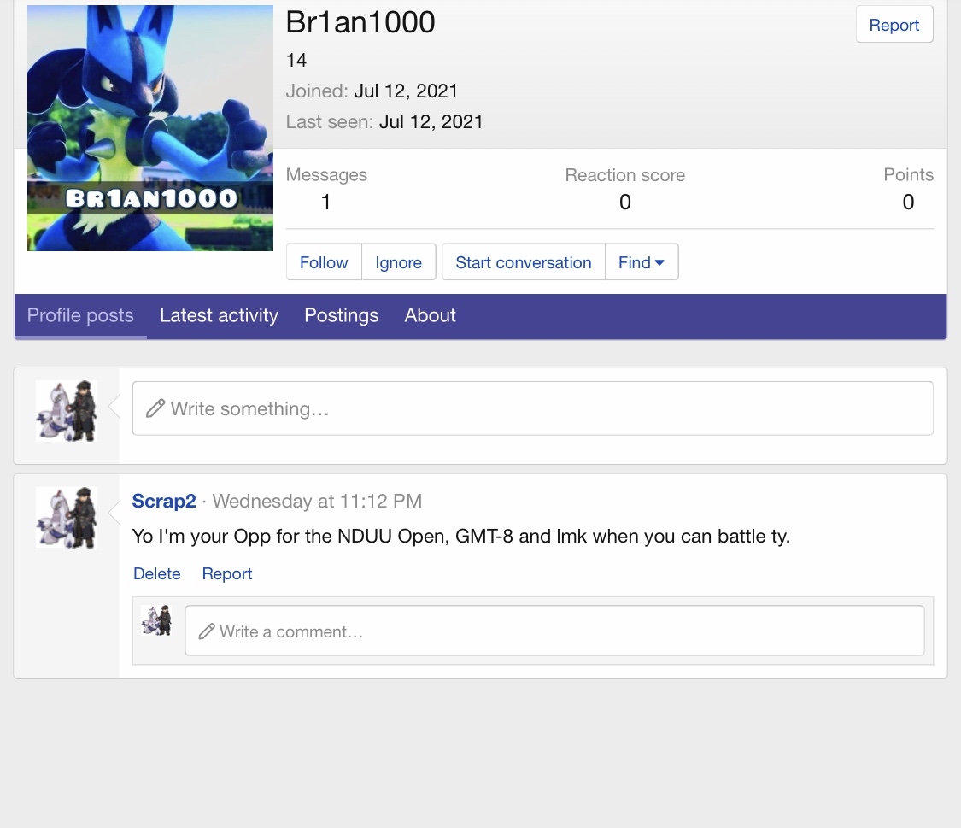Delete Scrap2's profile post
Screen dimensions: 961x828
click(157, 573)
